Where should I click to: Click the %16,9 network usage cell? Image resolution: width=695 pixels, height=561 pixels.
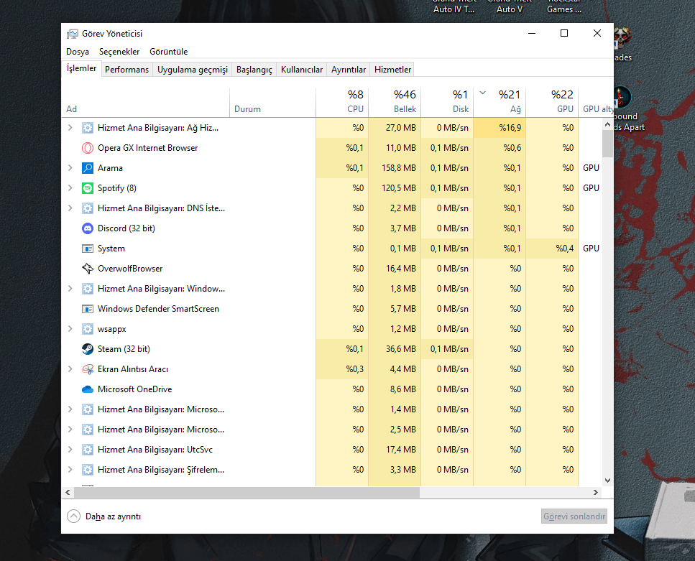coord(500,128)
